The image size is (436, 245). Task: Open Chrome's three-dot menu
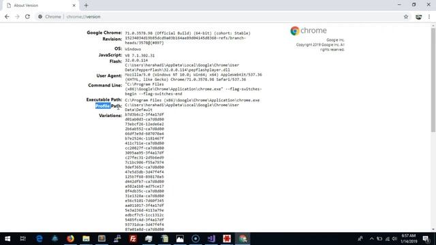(x=429, y=16)
